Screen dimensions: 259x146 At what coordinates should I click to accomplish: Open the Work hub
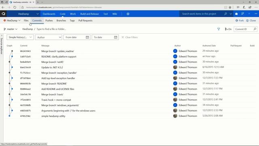click(73, 14)
